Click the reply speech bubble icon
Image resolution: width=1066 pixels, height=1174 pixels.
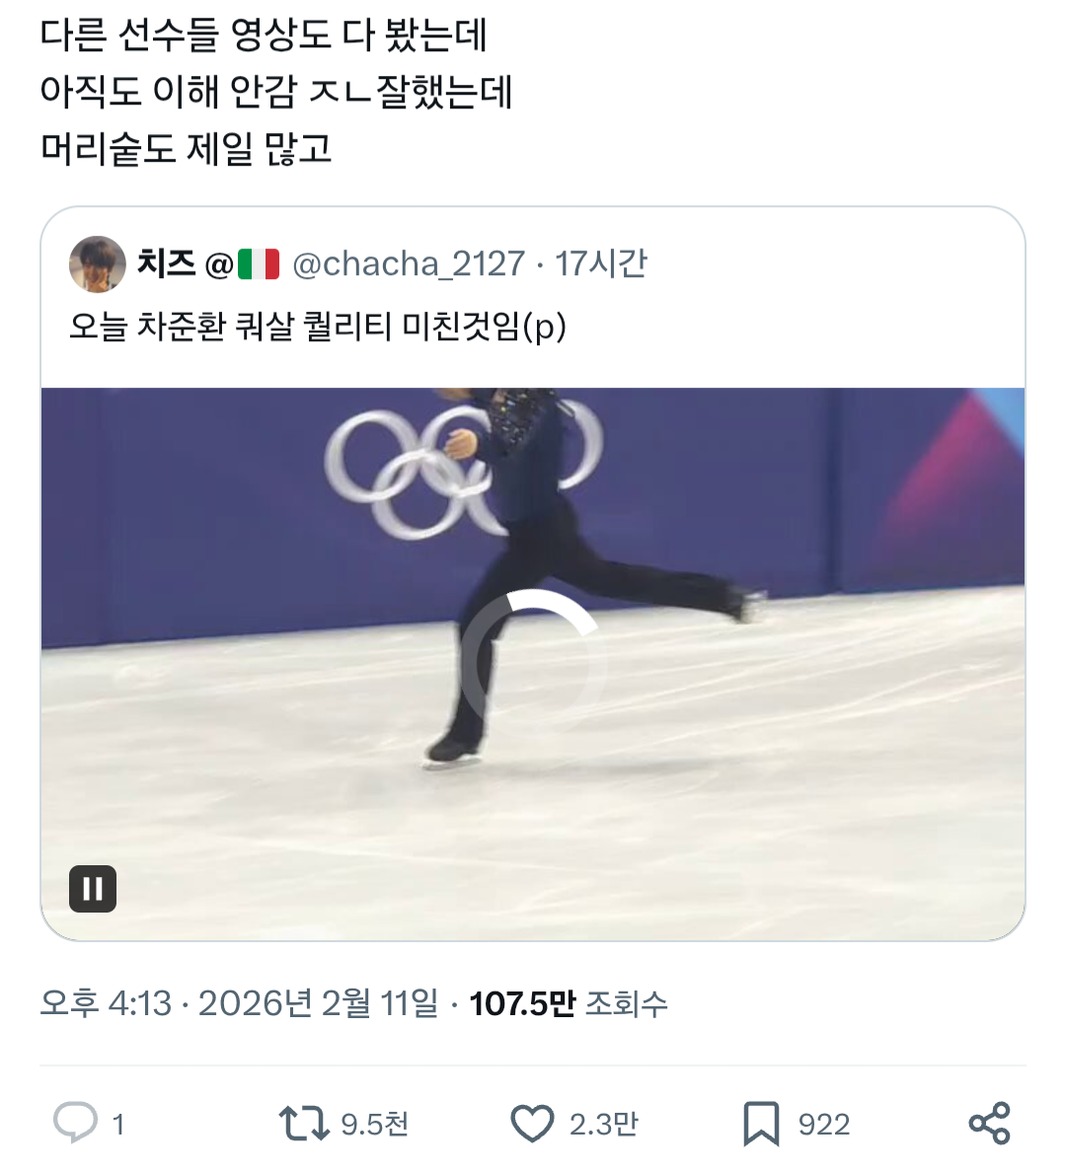coord(75,1123)
